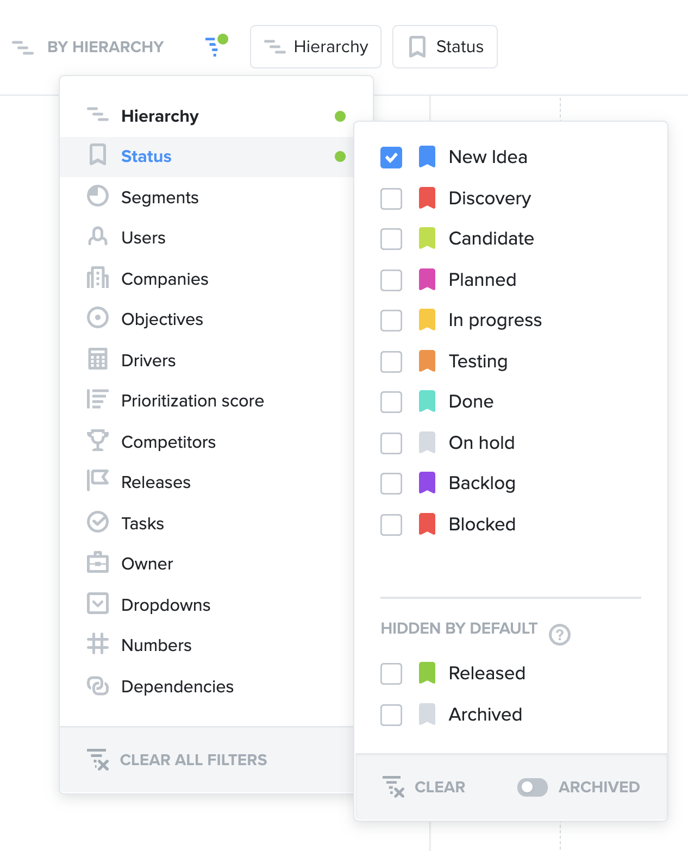Click the purple Backlog color bookmark
688x851 pixels.
click(x=427, y=483)
